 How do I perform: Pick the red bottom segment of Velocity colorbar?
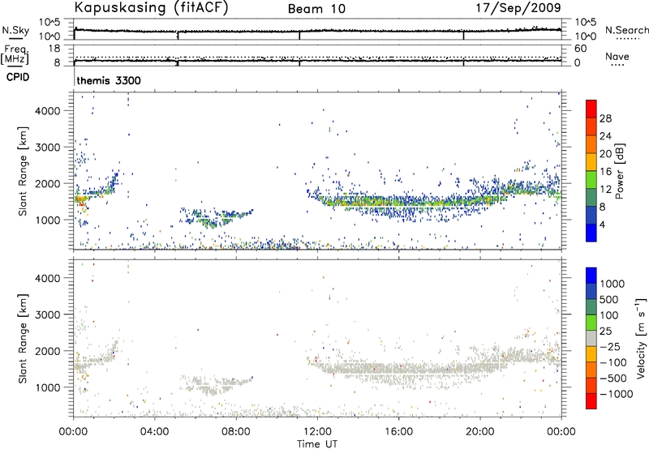[591, 401]
